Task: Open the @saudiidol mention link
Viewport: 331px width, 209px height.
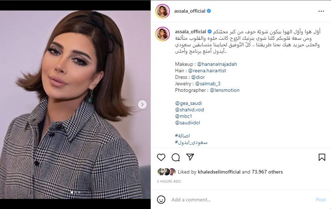Action: [188, 123]
